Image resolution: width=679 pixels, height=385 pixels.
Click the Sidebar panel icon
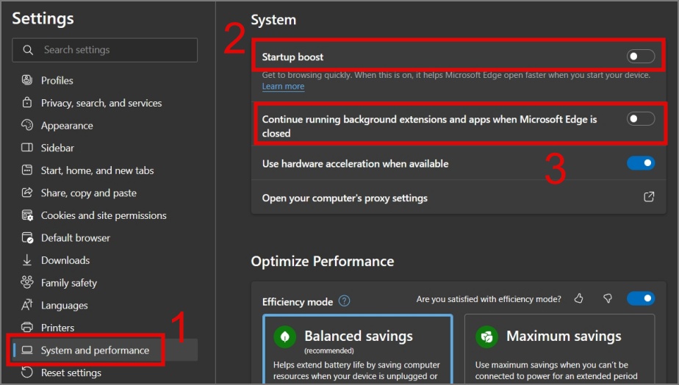(27, 148)
